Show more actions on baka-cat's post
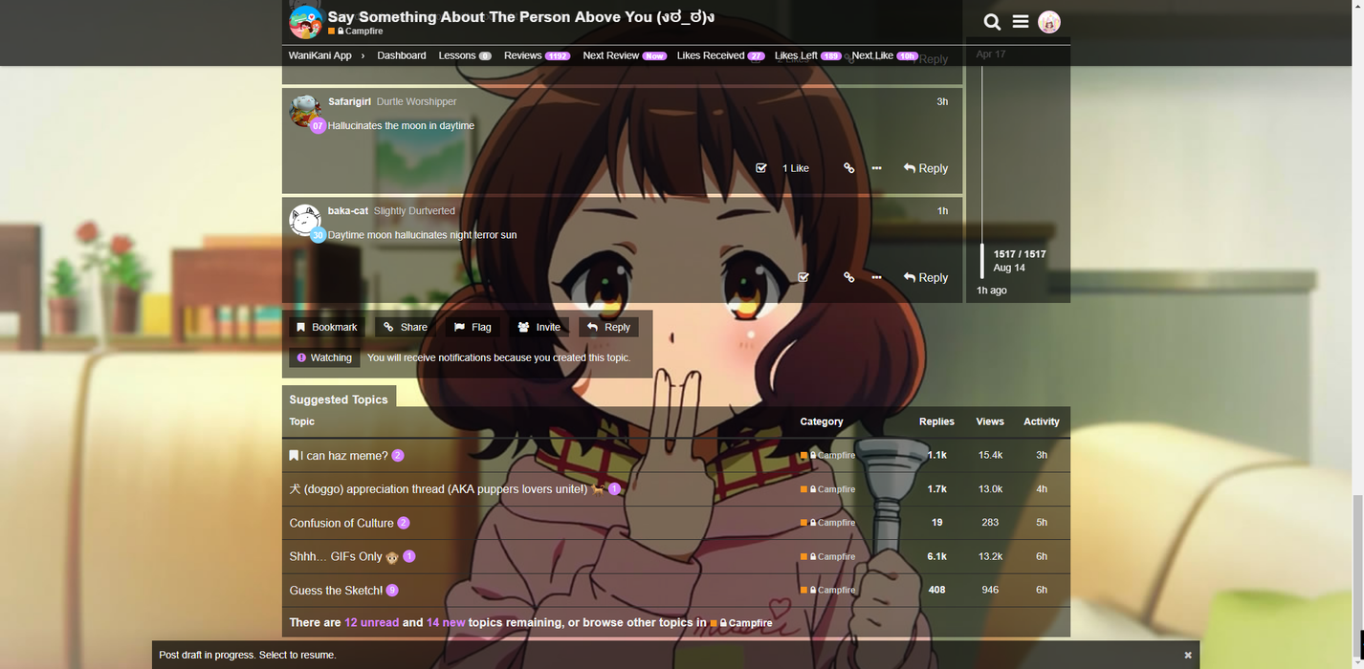Image resolution: width=1364 pixels, height=669 pixels. [876, 277]
